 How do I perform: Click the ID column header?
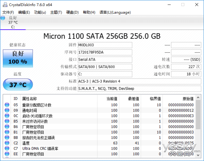point(16,99)
